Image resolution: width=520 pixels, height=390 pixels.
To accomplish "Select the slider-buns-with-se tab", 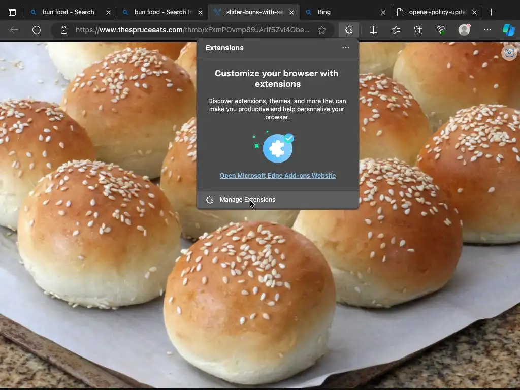I will [254, 12].
